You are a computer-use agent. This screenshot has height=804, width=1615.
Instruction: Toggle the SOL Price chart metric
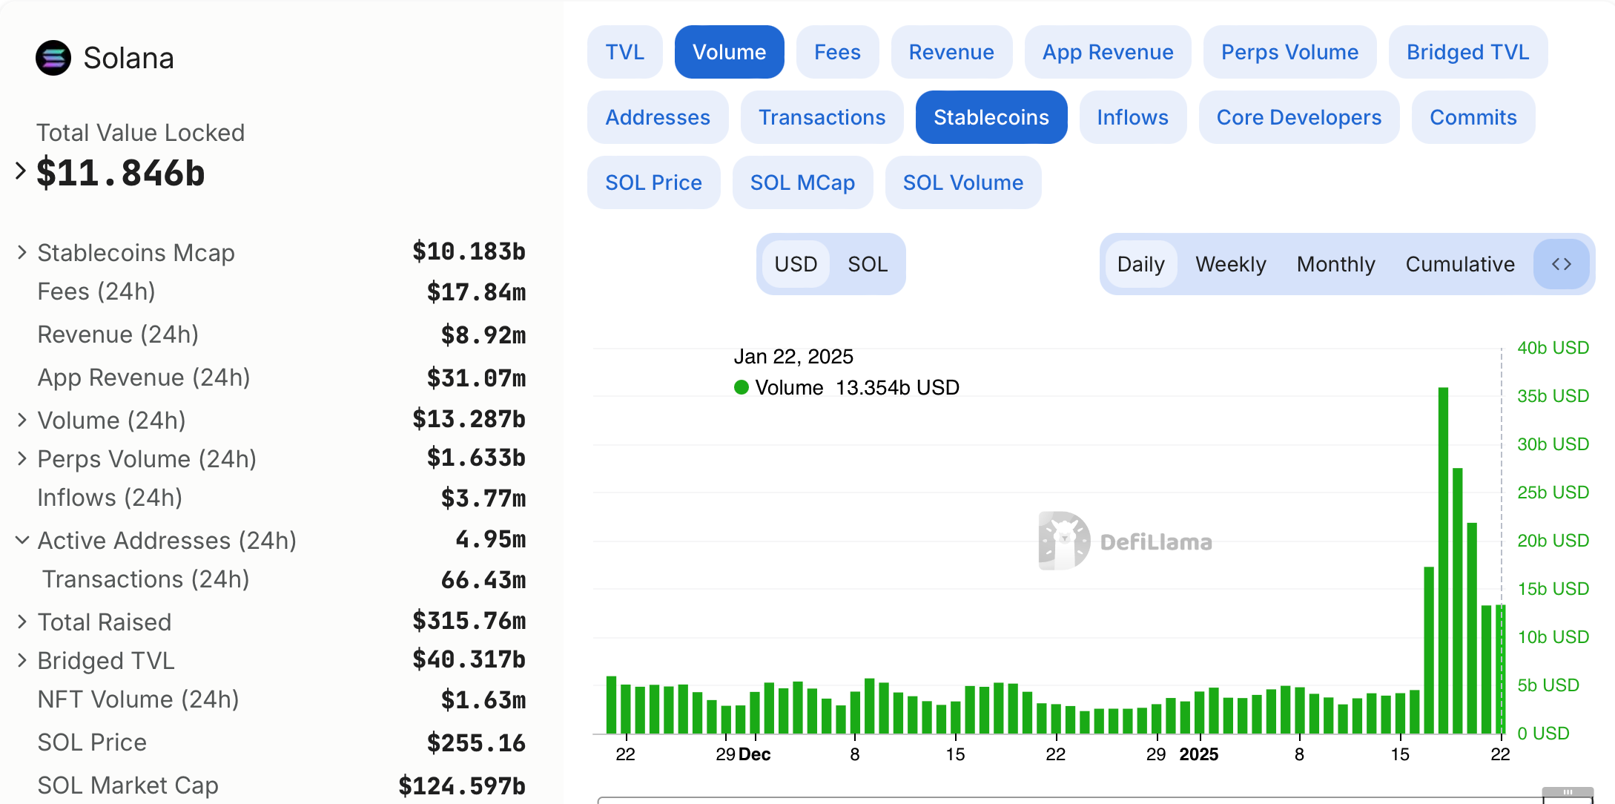click(x=653, y=182)
